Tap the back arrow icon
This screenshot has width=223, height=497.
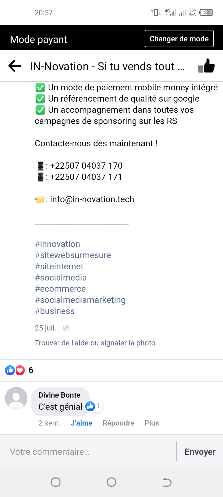tap(15, 66)
